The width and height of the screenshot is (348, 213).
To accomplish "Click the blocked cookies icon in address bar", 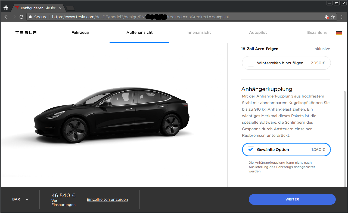I will coord(327,17).
